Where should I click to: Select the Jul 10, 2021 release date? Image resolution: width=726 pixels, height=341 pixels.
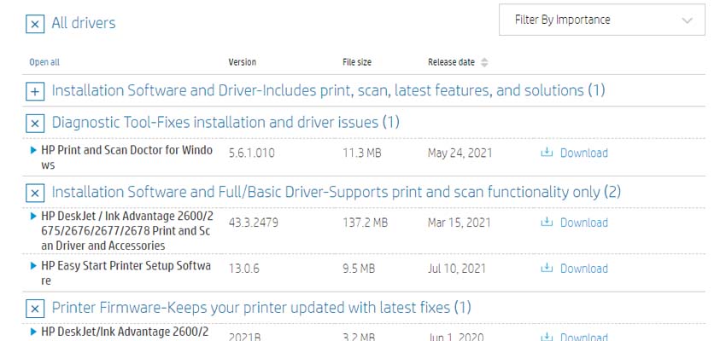(x=457, y=269)
